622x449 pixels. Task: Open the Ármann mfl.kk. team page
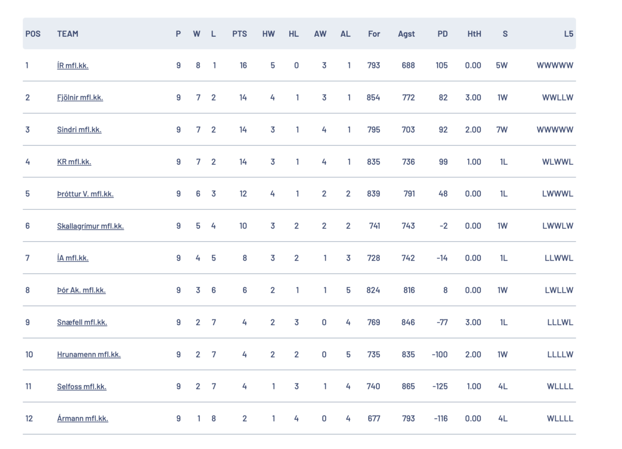point(82,419)
